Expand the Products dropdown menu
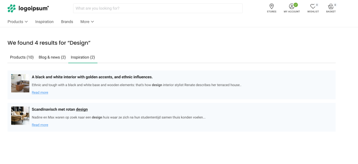Viewport: 358px width, 164px height. click(x=18, y=22)
